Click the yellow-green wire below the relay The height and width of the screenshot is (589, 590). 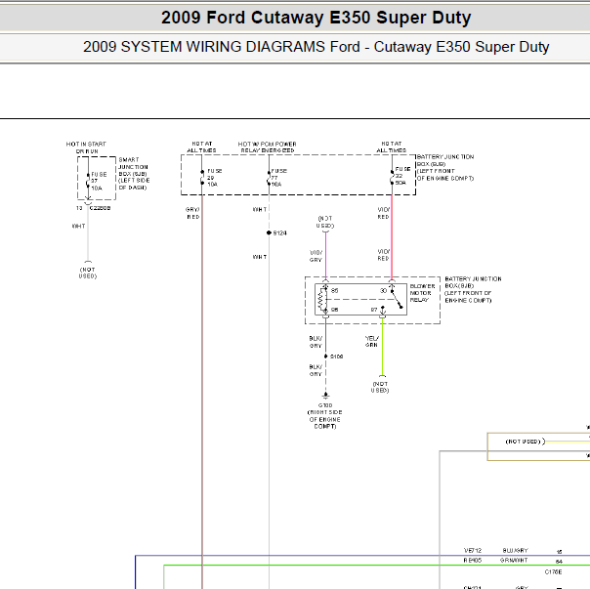click(x=382, y=346)
